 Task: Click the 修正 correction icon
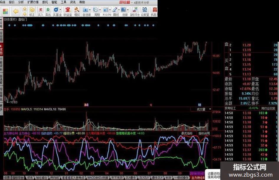click(x=32, y=12)
